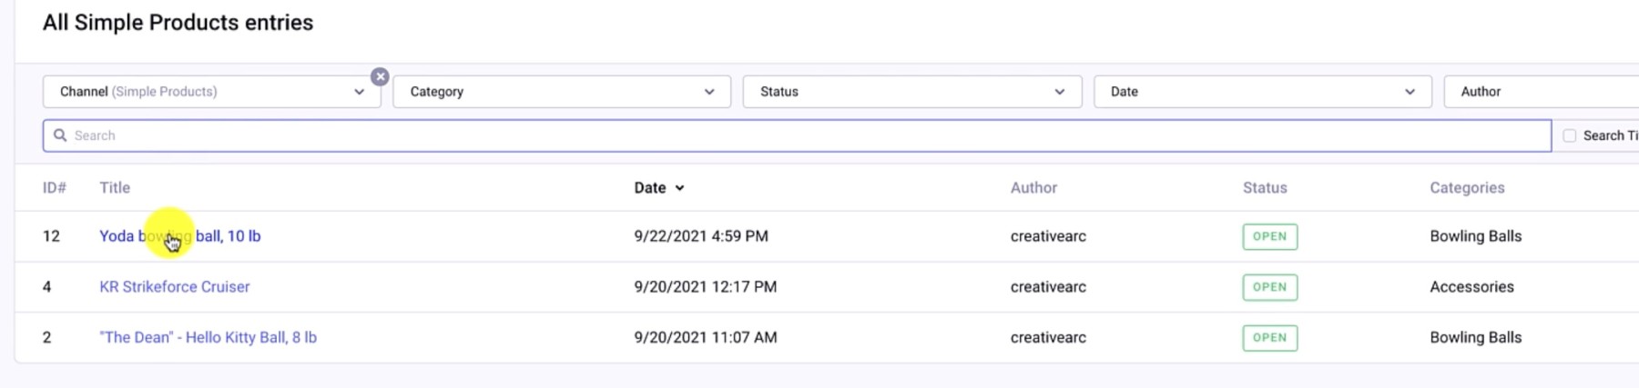Clear the Channel filter with the X icon

tap(381, 77)
